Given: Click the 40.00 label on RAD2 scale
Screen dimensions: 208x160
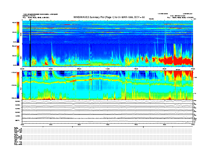Looking at the screenshot, I should pos(14,22).
